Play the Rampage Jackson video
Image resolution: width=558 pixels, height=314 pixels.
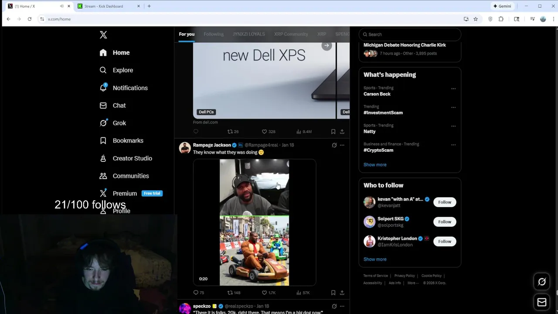pos(254,222)
